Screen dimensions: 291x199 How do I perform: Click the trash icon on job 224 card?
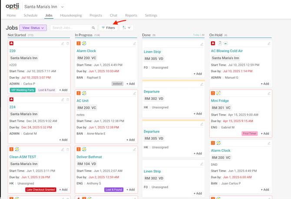pos(68,100)
